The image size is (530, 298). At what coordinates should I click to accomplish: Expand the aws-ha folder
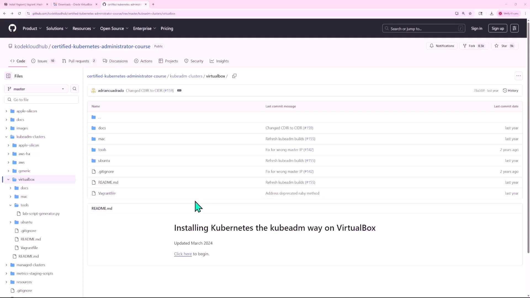pyautogui.click(x=8, y=154)
